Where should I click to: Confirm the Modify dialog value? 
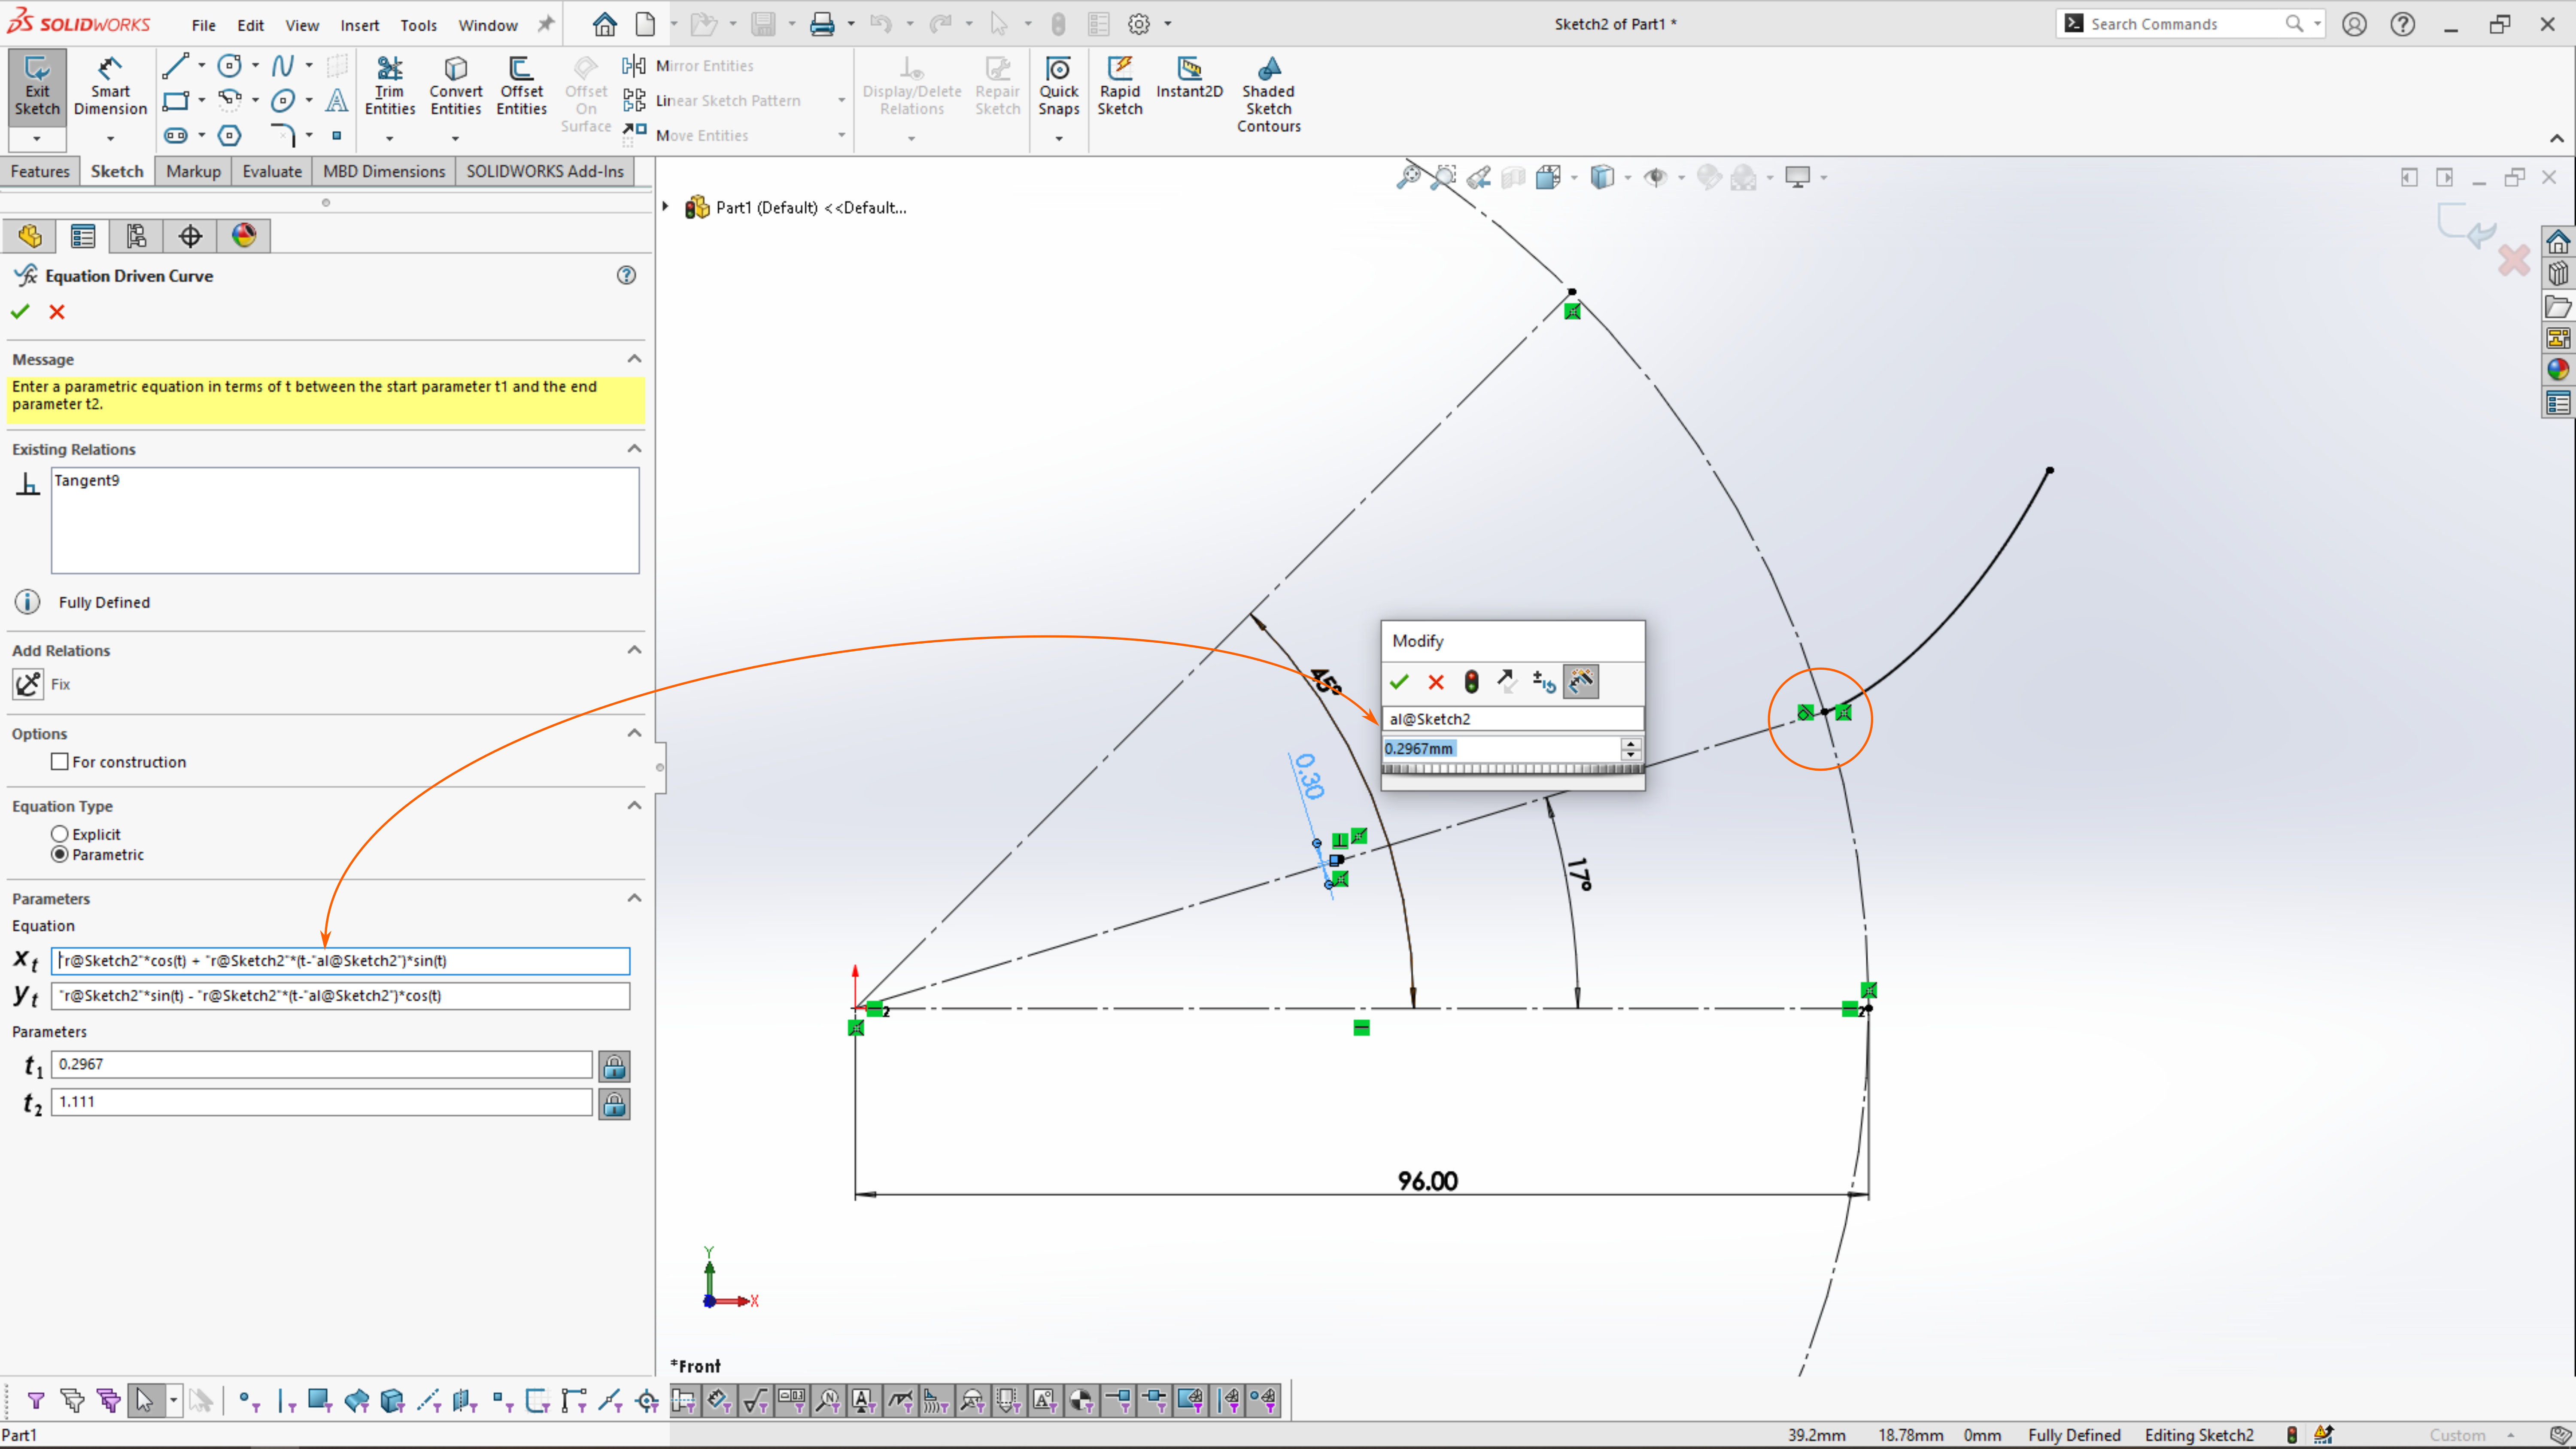[1399, 682]
